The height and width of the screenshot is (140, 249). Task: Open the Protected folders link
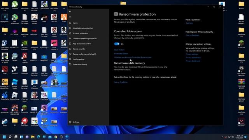121,54
